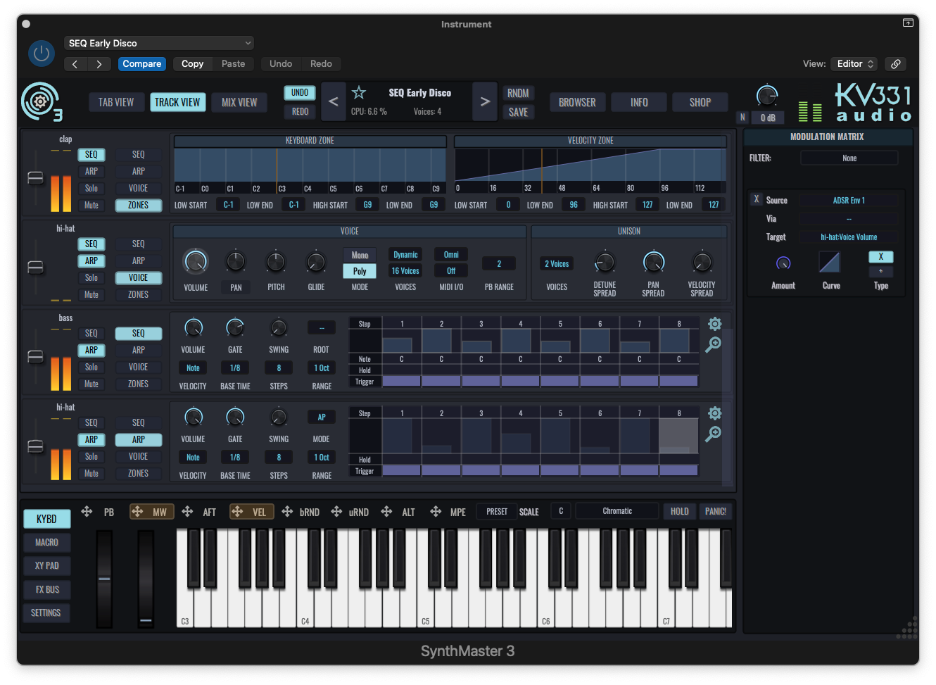Enable HOLD mode above the keyboard
Screen dimensions: 936x685
[x=678, y=510]
